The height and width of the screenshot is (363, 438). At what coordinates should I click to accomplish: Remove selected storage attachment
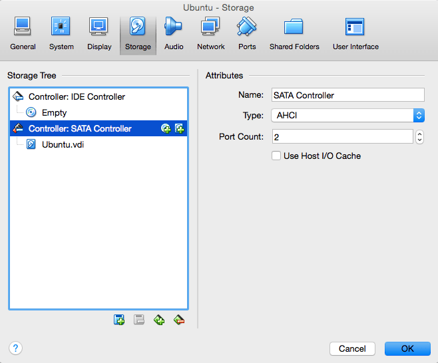(179, 320)
